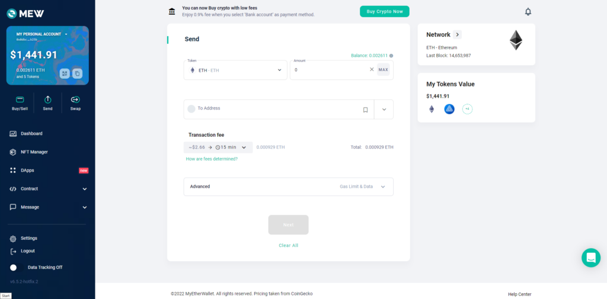Click the Buy Crypto Now button
Image resolution: width=607 pixels, height=299 pixels.
pos(384,12)
